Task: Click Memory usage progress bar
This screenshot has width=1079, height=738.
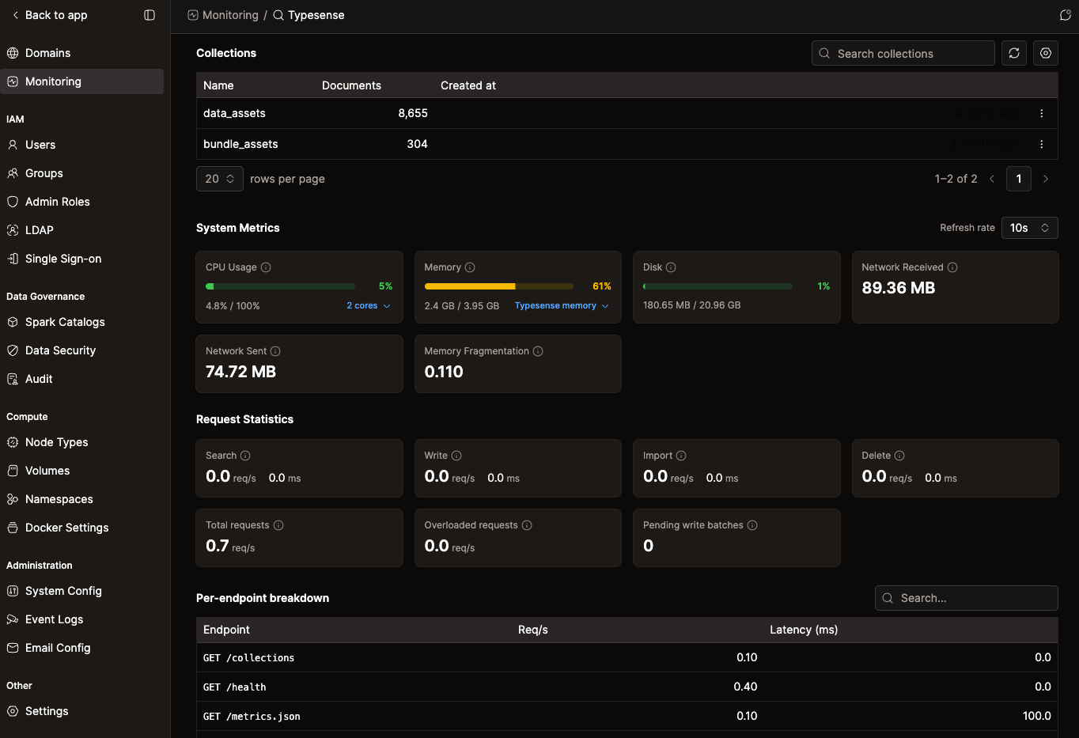Action: tap(499, 286)
